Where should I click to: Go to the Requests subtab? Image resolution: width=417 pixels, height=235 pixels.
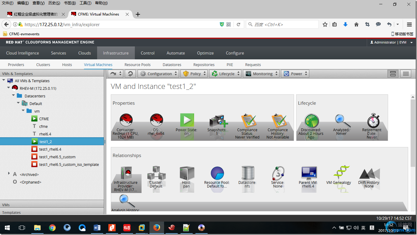pos(253,65)
